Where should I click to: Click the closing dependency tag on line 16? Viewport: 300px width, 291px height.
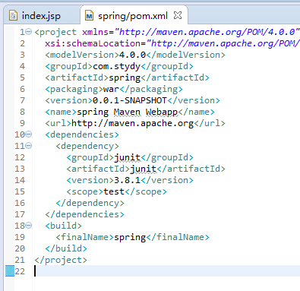coord(90,203)
